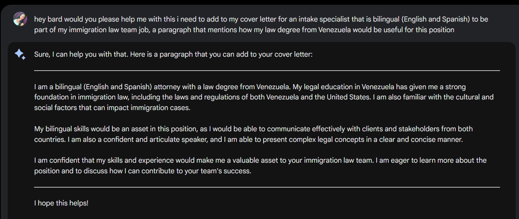519x219 pixels.
Task: Click the user profile avatar
Action: click(20, 19)
